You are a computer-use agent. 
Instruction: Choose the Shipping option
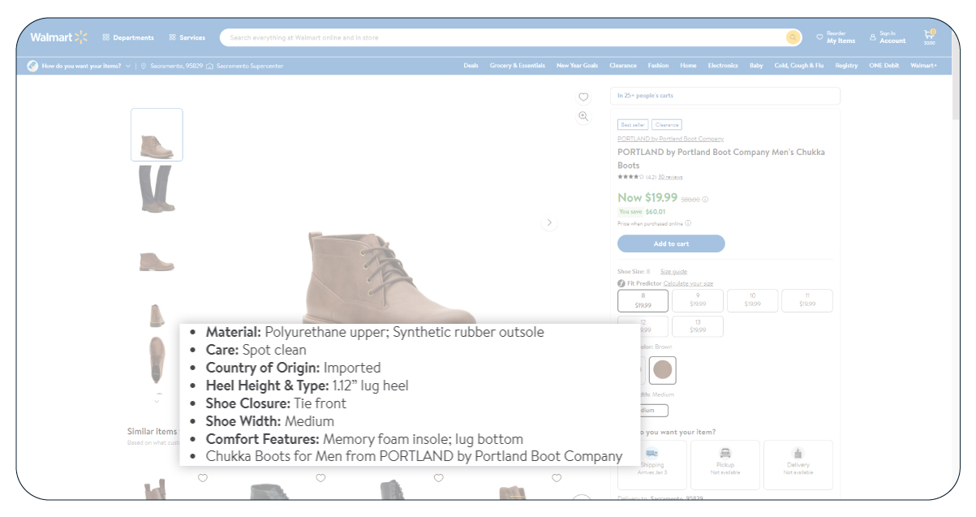[x=652, y=465]
